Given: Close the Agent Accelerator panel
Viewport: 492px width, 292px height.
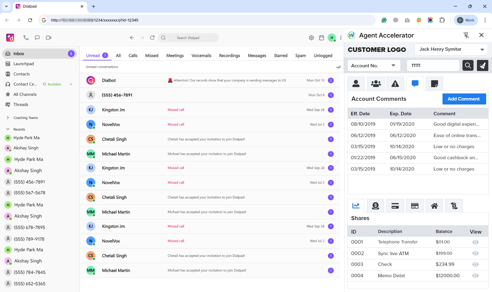Looking at the screenshot, I should pyautogui.click(x=482, y=35).
